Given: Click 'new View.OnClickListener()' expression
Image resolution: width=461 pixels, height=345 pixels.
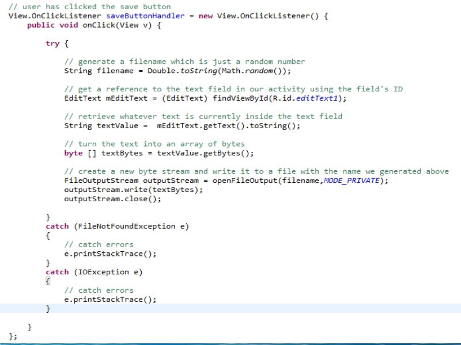Looking at the screenshot, I should (259, 16).
